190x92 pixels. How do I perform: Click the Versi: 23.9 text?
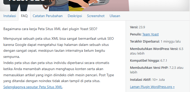click(137, 27)
